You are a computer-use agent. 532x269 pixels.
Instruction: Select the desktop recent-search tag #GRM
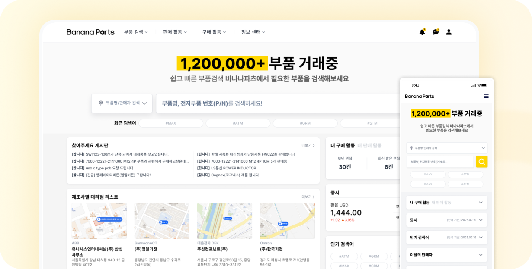pos(305,123)
